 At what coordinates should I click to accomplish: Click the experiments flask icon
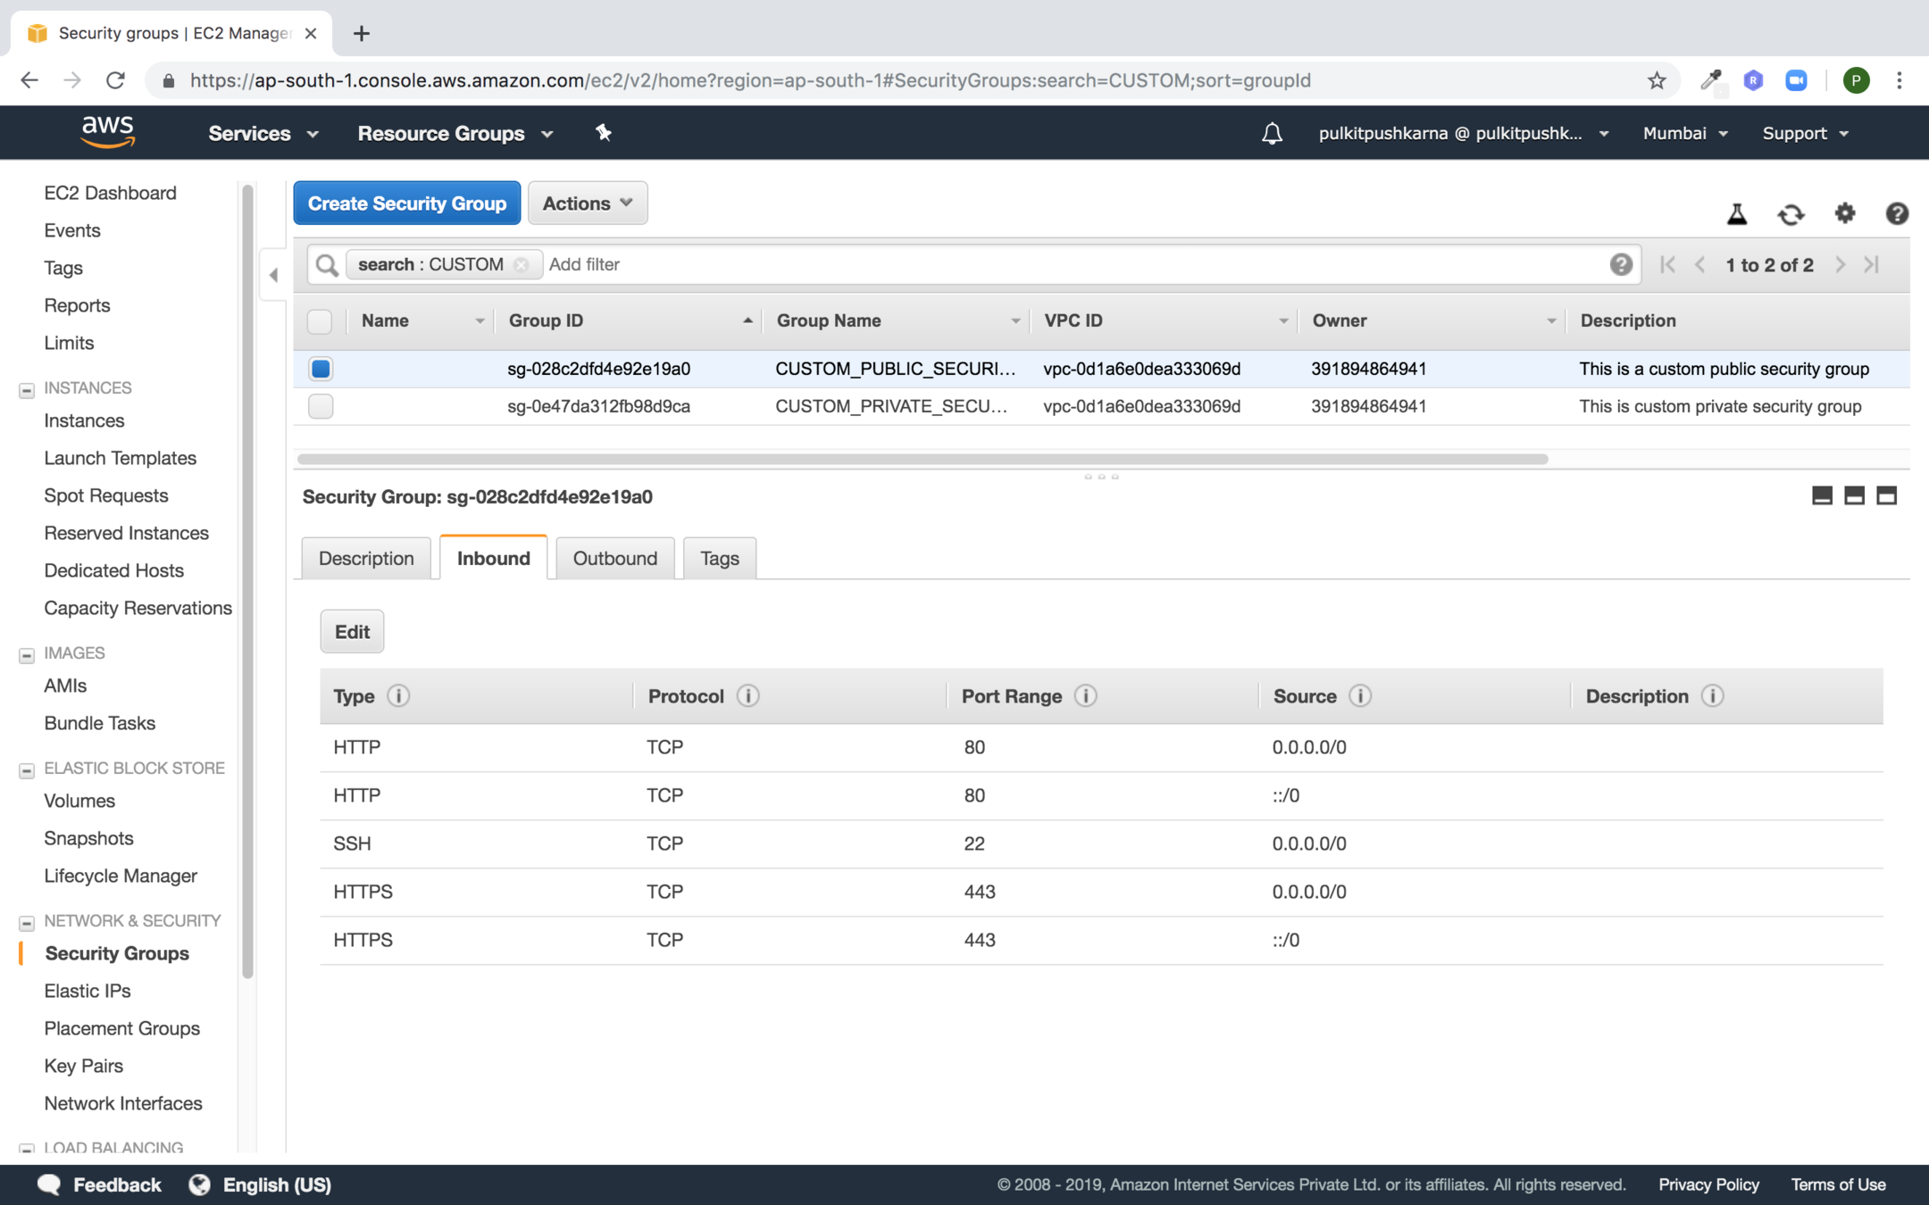(1737, 214)
